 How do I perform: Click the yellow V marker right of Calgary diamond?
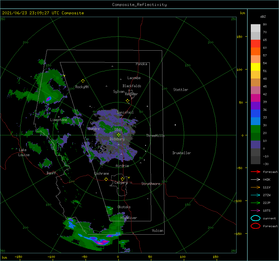click(129, 178)
